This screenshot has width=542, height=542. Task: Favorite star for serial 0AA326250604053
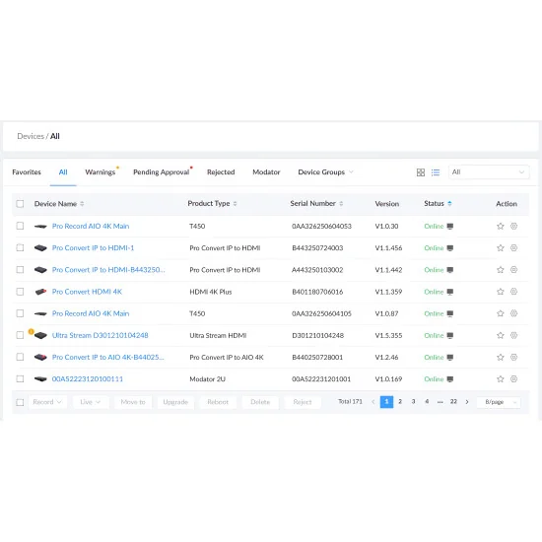tap(501, 226)
